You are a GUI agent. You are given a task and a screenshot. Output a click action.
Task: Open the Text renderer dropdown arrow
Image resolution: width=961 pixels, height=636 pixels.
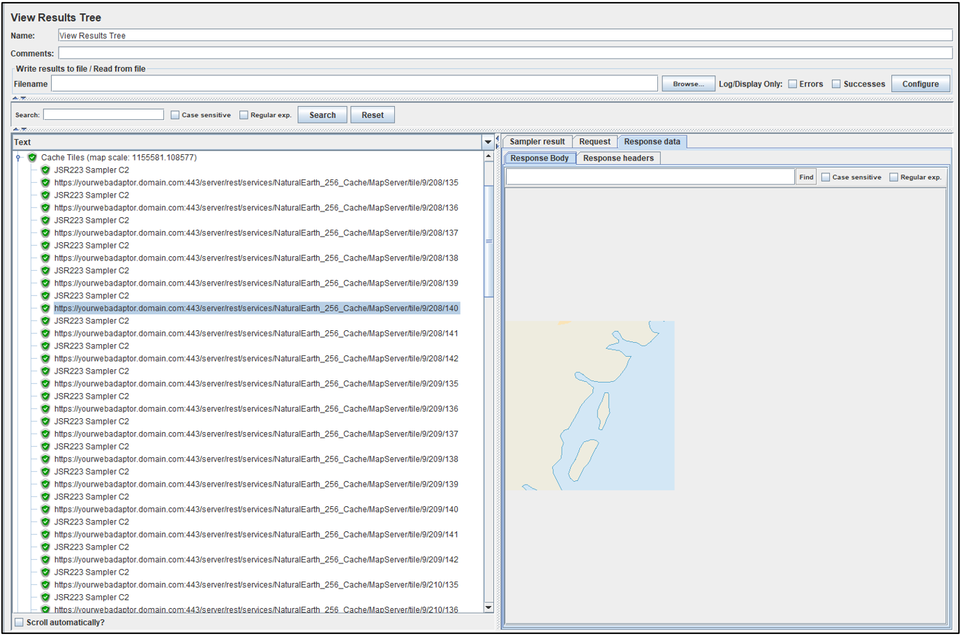488,142
